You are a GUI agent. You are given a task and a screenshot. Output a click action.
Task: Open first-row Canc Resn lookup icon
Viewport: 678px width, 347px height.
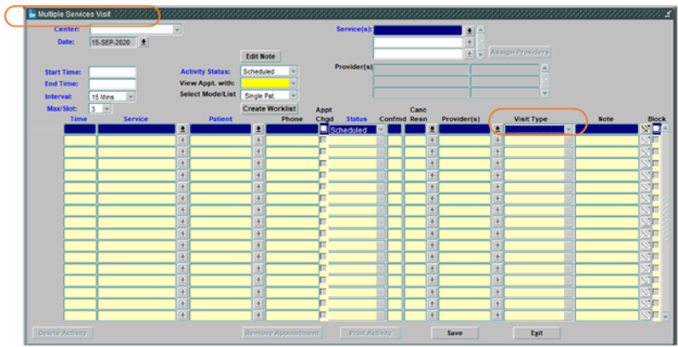pyautogui.click(x=432, y=129)
